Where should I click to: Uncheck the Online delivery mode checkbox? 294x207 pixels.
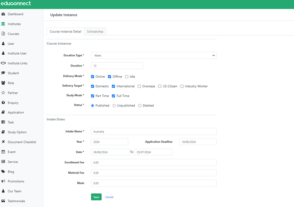(93, 76)
